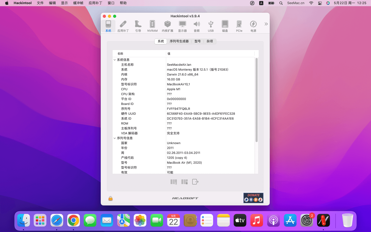The image size is (371, 232).
Task: Select the 16.00 GB memory value
Action: tap(173, 79)
